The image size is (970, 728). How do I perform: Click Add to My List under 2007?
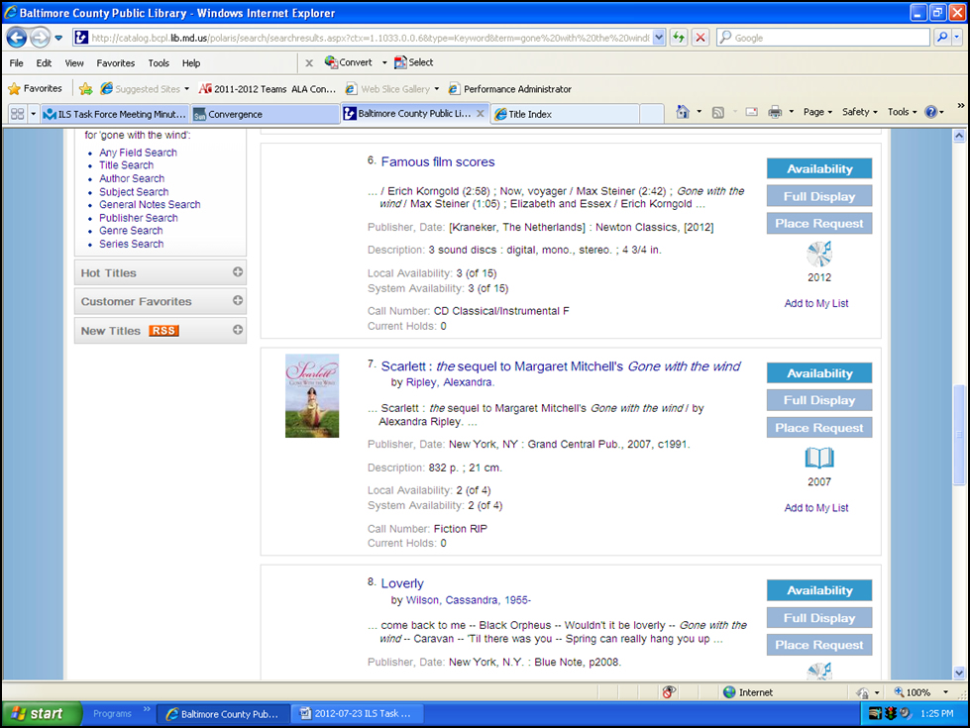click(x=816, y=508)
